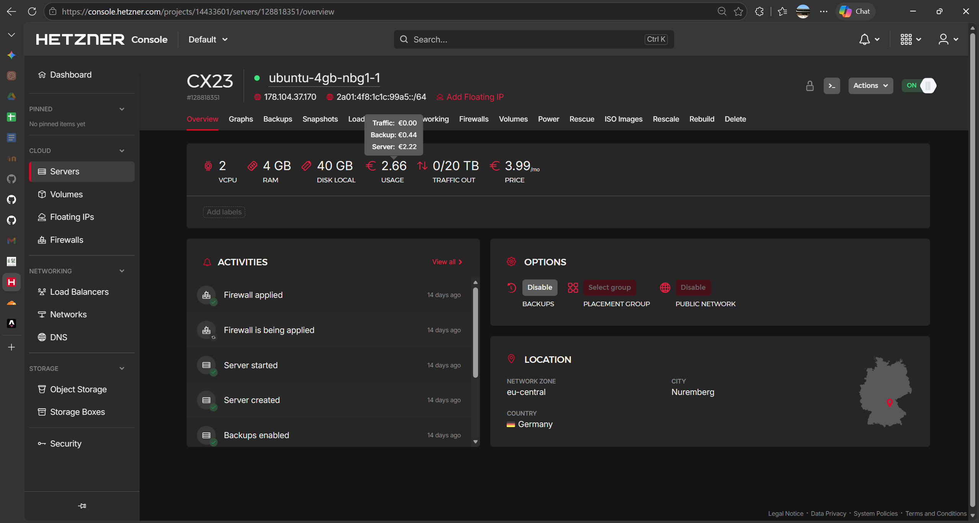
Task: Click the add sidebar app plus icon
Action: pos(11,347)
